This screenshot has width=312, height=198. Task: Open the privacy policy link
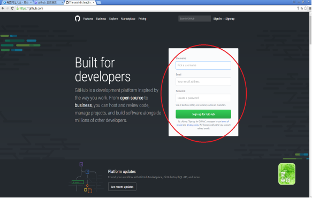(x=193, y=125)
